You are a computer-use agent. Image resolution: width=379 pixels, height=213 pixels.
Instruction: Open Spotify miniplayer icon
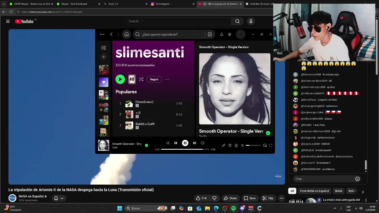pos(265,145)
